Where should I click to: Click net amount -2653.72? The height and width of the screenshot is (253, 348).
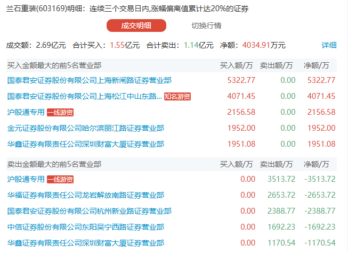[320, 195]
